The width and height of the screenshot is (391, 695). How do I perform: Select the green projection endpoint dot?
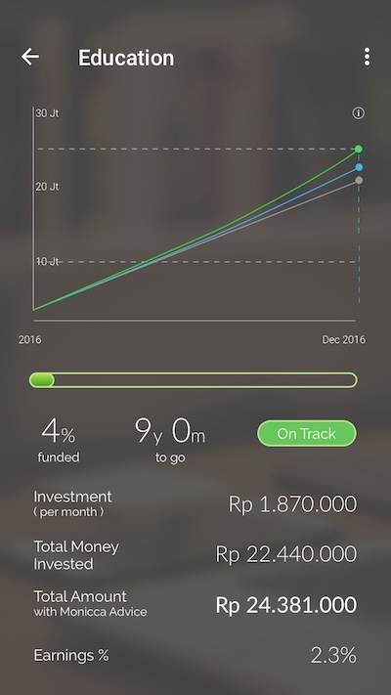[359, 149]
